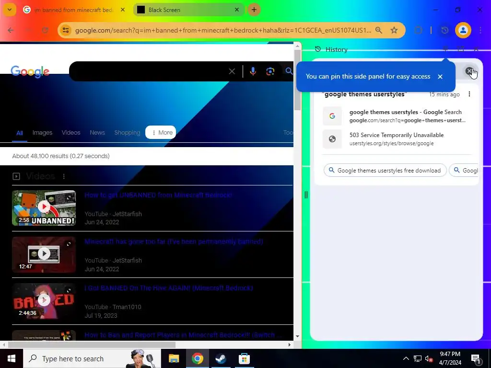
Task: Pin the History side panel
Action: point(445,49)
